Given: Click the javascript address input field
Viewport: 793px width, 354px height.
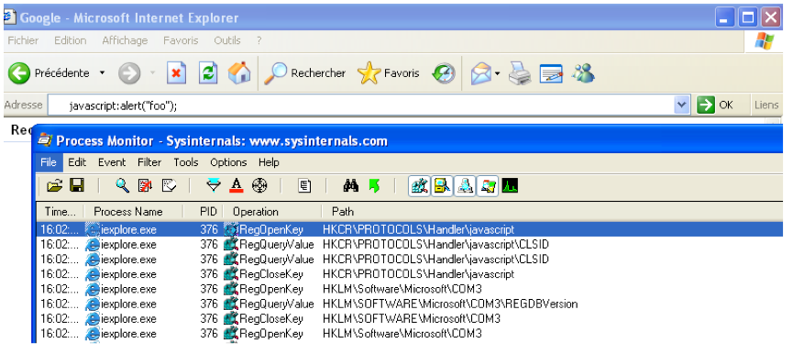Looking at the screenshot, I should [360, 105].
